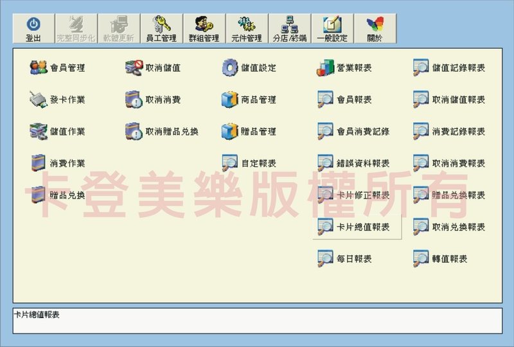Select 取消消費 cancel consumption
514x347 pixels.
153,100
